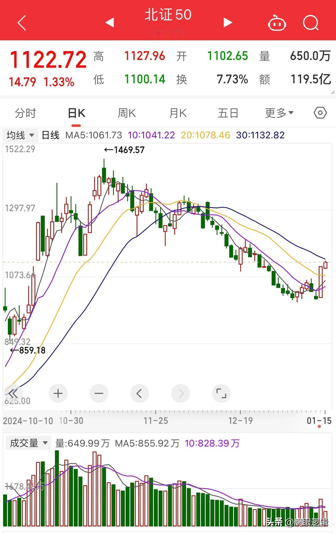
Task: Tap the change percent 1.33%
Action: [x=59, y=82]
